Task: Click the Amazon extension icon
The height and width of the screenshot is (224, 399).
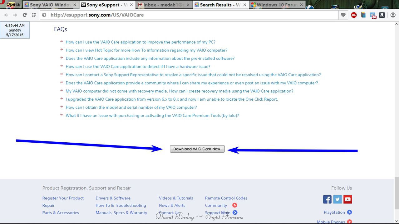Action: pyautogui.click(x=382, y=15)
